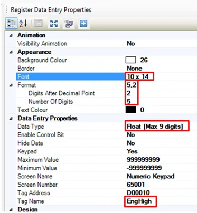
Task: Select the Minimum Value label
Action: coord(37,168)
